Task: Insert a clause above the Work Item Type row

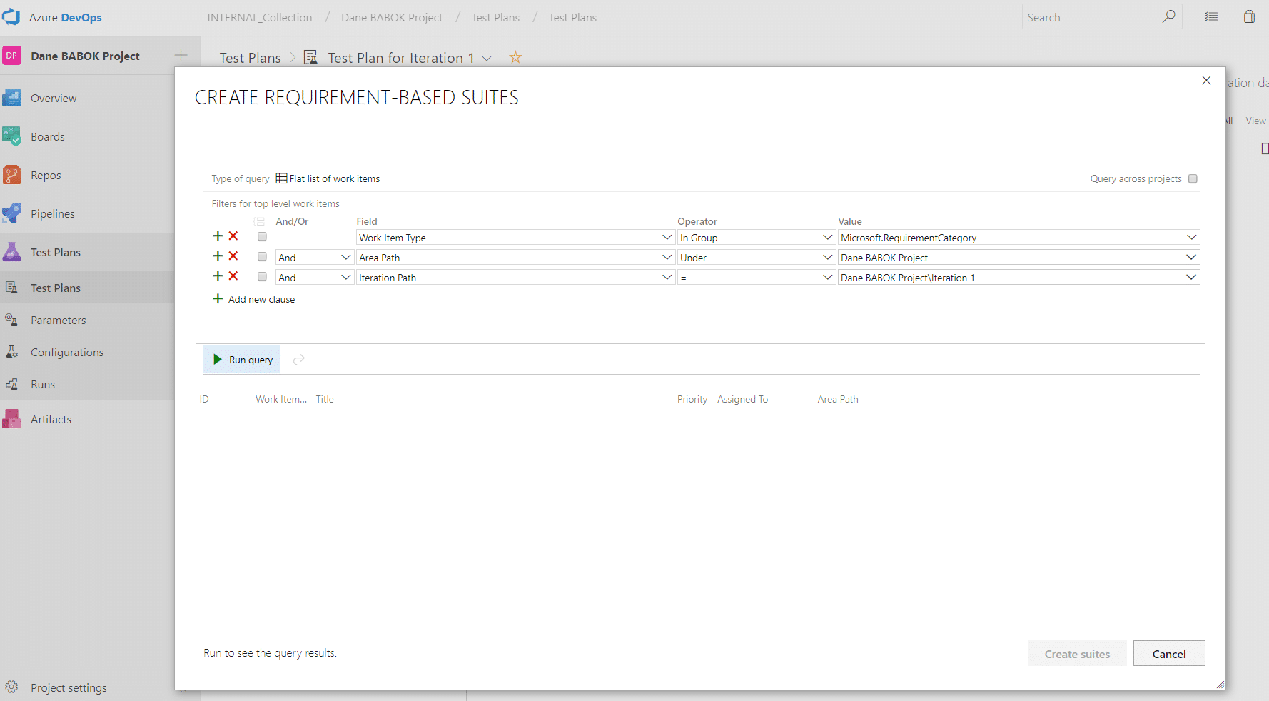Action: [218, 236]
